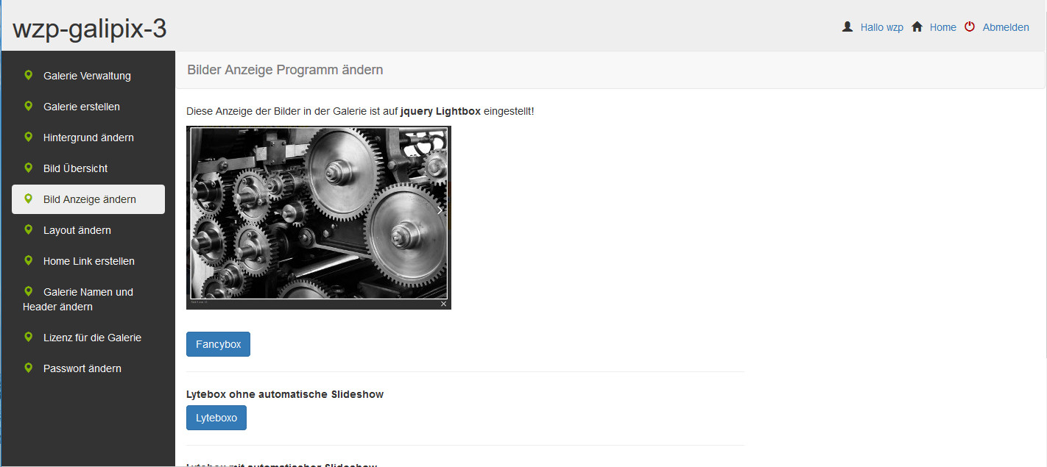Close the lightbox preview with its X icon

pos(443,304)
